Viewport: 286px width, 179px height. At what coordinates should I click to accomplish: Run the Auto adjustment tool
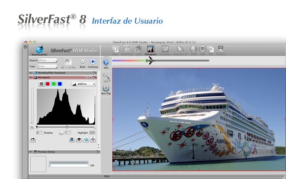[x=139, y=49]
